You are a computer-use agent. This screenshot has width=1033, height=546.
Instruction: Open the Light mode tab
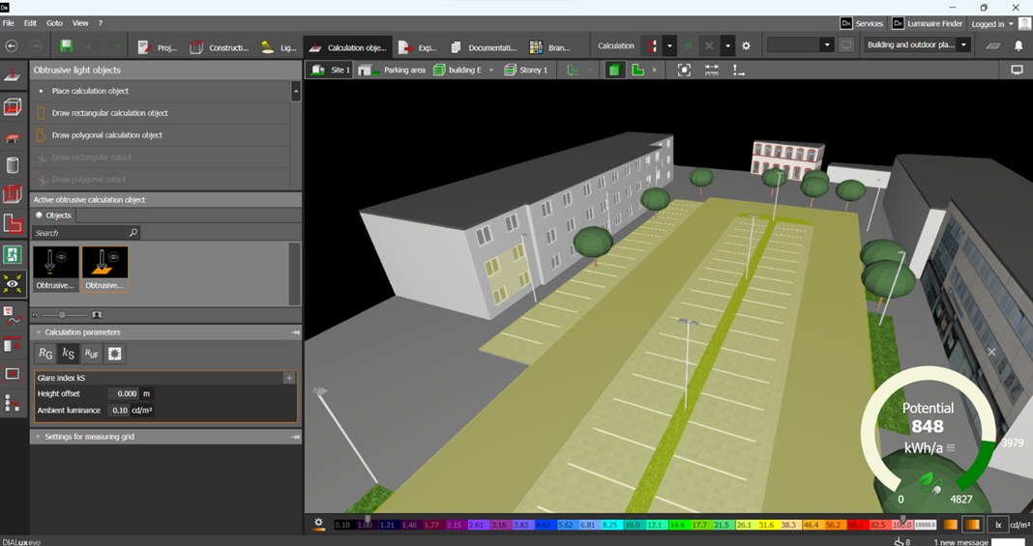click(279, 47)
